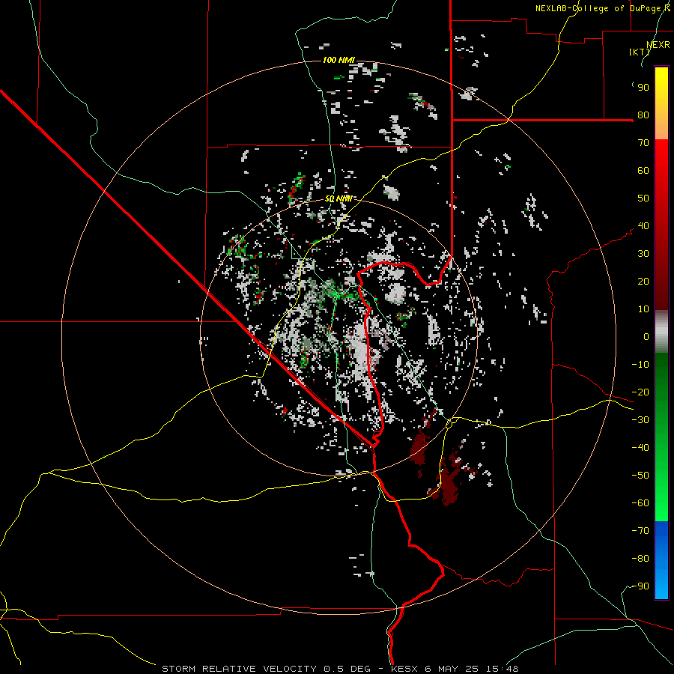Select the -40 value on velocity scale
The image size is (674, 674).
pyautogui.click(x=640, y=448)
